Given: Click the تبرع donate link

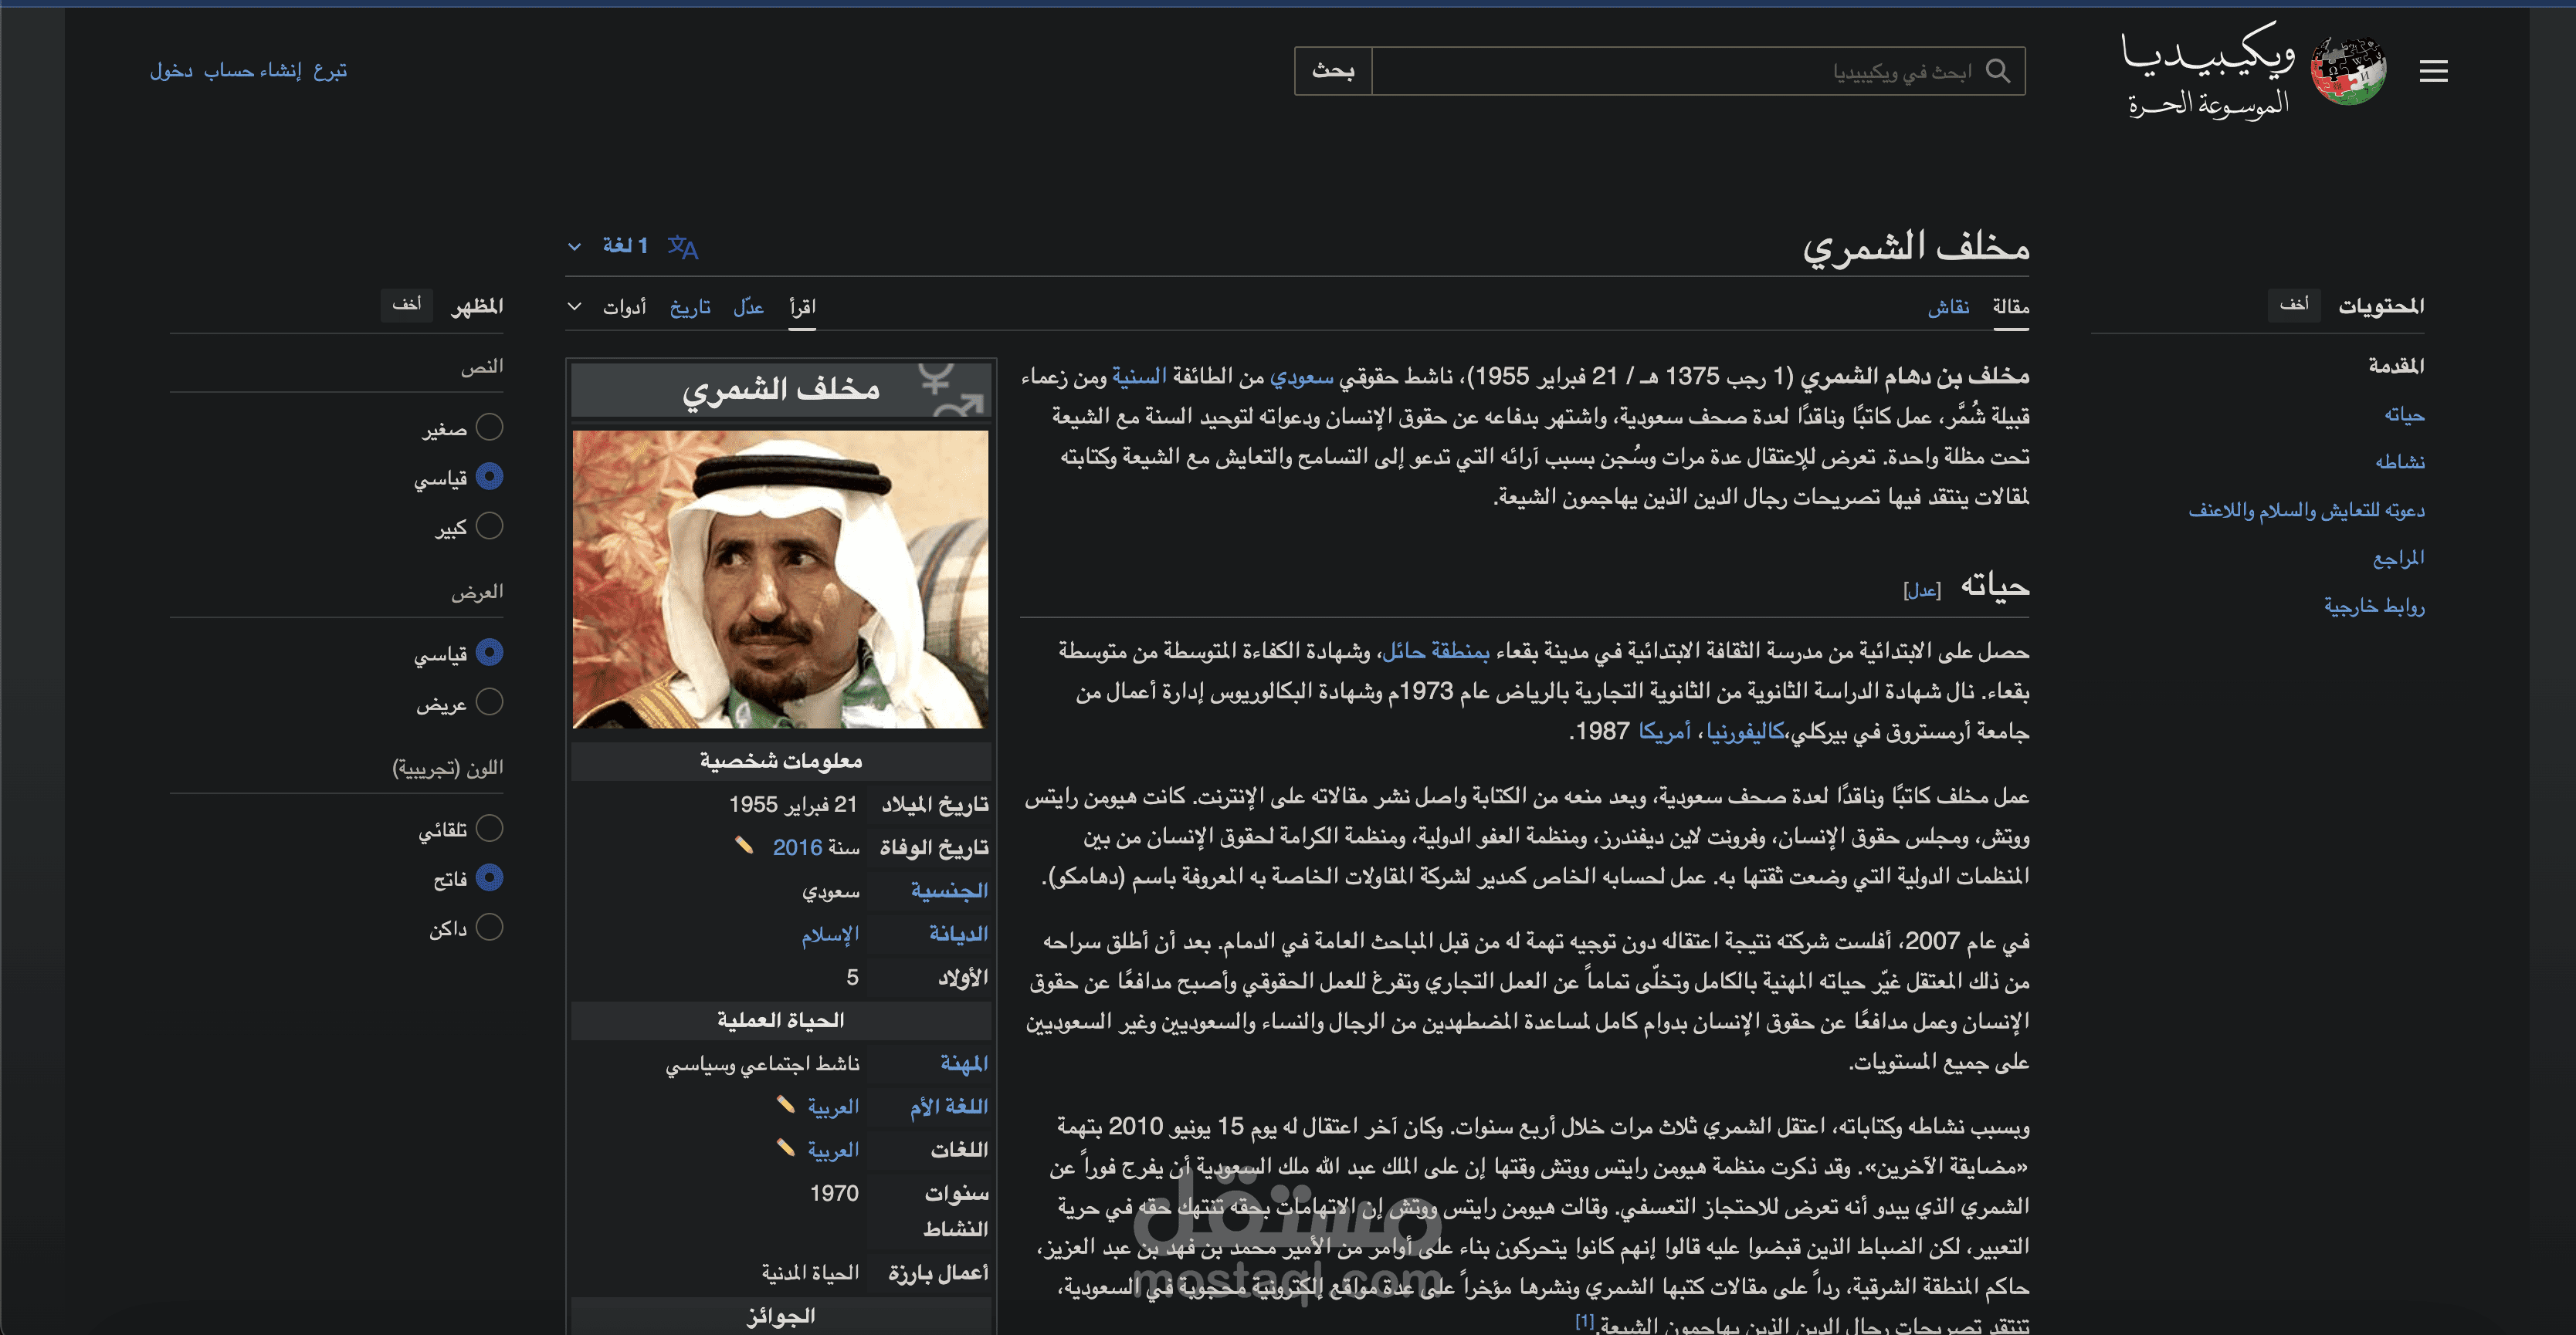Looking at the screenshot, I should pyautogui.click(x=330, y=71).
